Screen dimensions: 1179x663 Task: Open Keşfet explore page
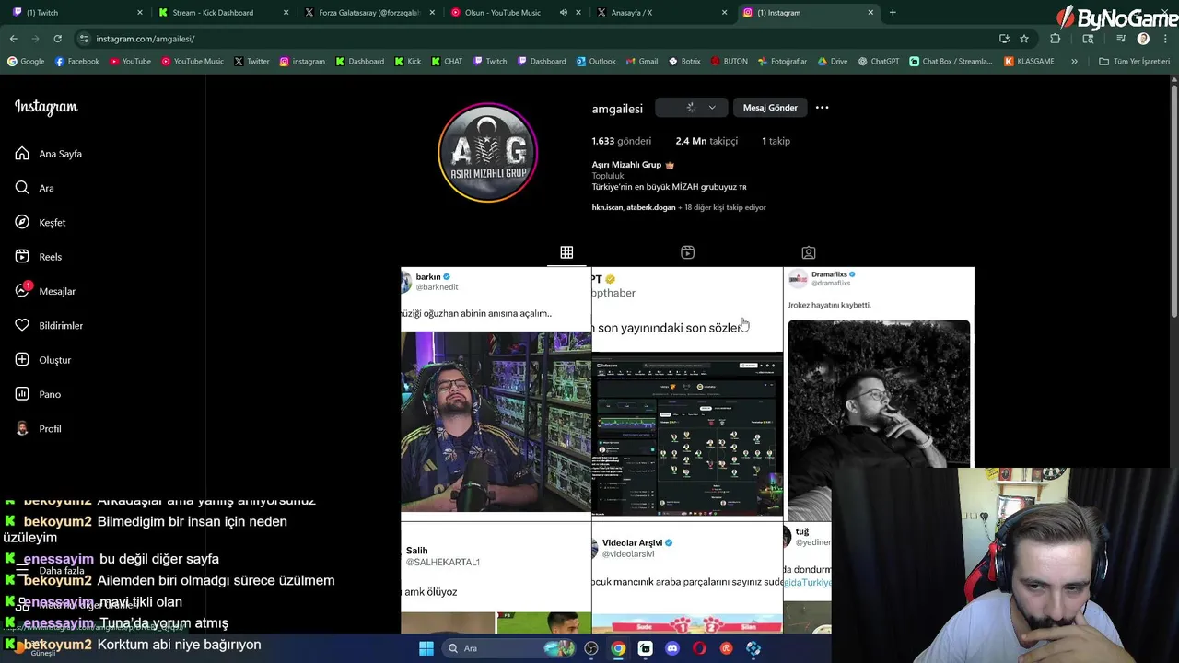point(41,222)
